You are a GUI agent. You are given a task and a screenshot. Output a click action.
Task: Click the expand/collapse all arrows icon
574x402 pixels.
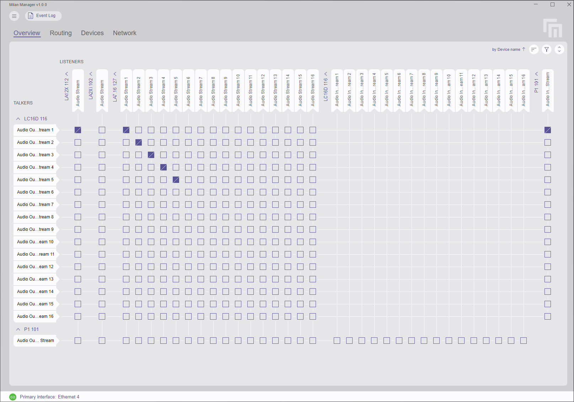tap(559, 49)
